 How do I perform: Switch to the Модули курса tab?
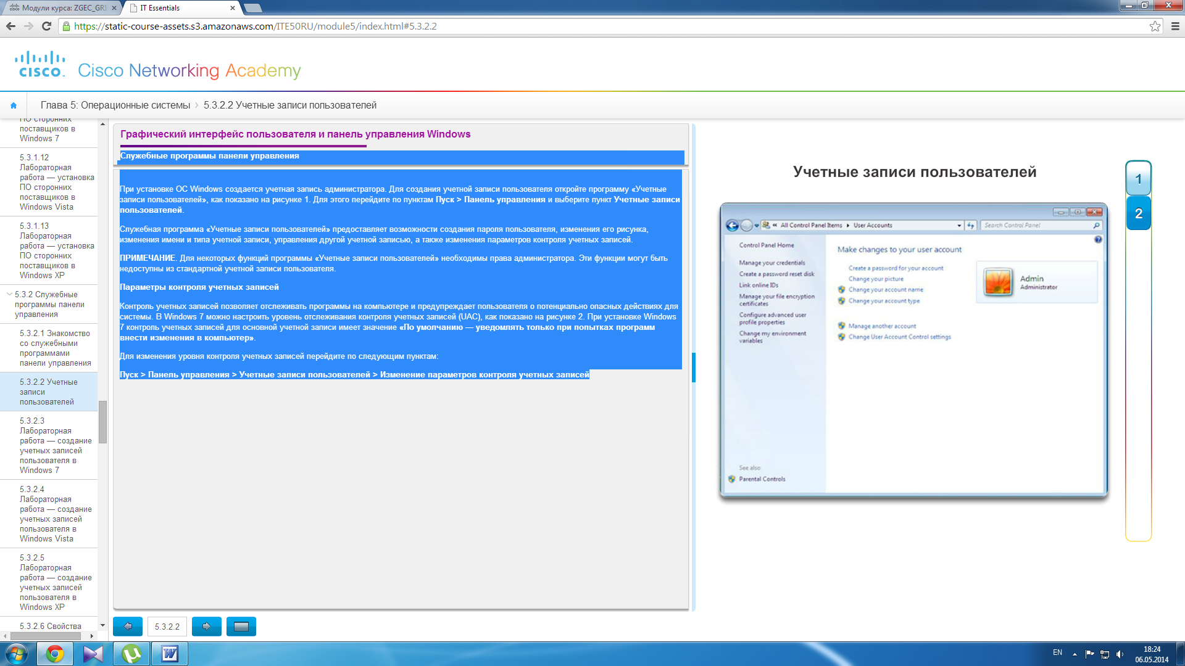pos(59,8)
